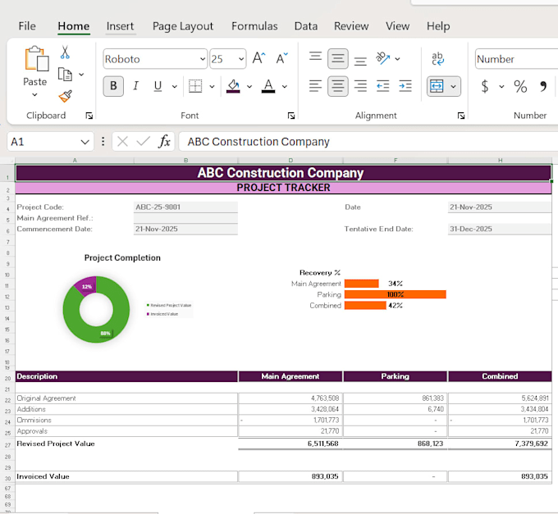Screen dimensions: 558x514
Task: Align text left
Action: (x=315, y=86)
